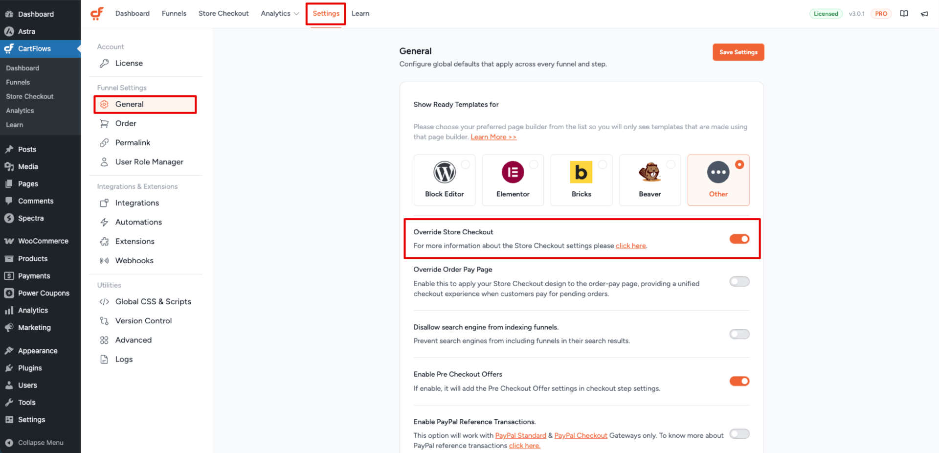The image size is (939, 453).
Task: Open Products in WordPress admin menu
Action: [x=41, y=259]
